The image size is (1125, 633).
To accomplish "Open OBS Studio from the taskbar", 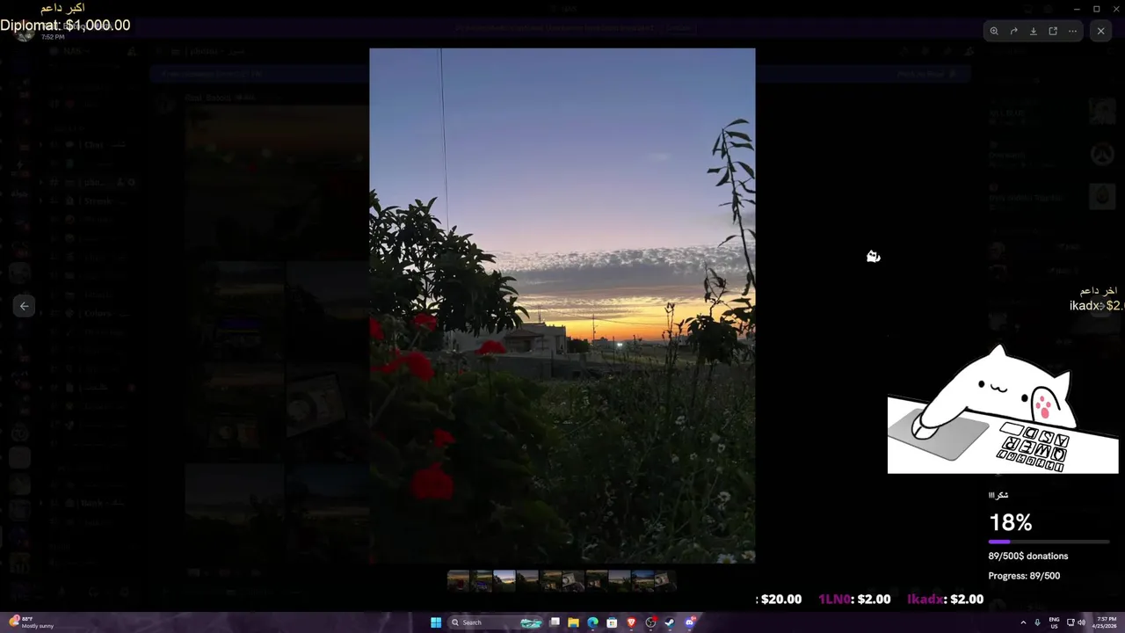I will (x=650, y=622).
